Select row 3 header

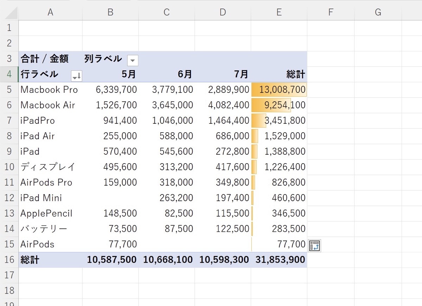[9, 59]
